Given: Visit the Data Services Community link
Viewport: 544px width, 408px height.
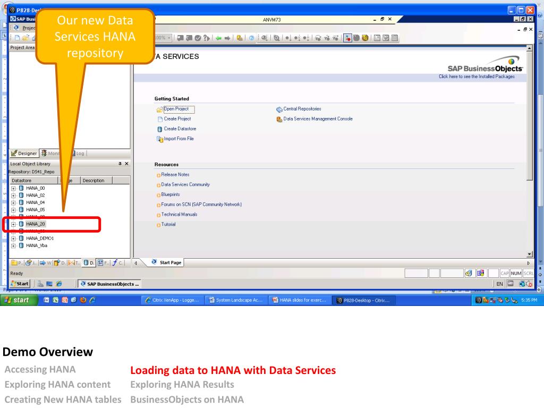Looking at the screenshot, I should point(185,184).
